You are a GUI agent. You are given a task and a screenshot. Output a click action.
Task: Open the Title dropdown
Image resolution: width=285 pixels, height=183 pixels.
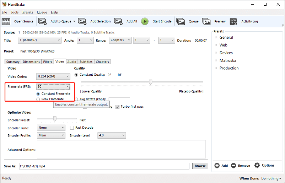click(39, 40)
